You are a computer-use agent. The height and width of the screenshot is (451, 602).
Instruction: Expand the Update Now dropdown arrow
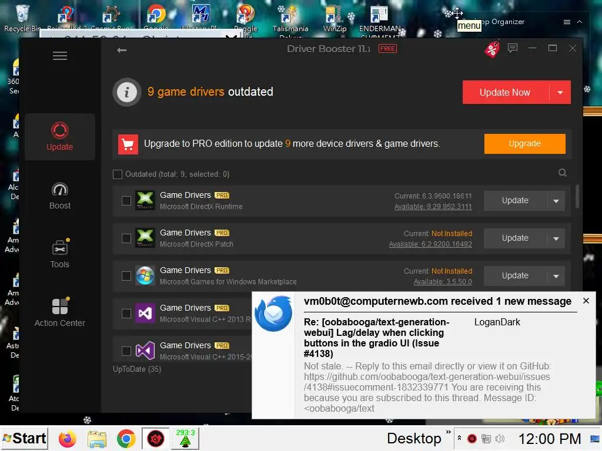pos(560,92)
